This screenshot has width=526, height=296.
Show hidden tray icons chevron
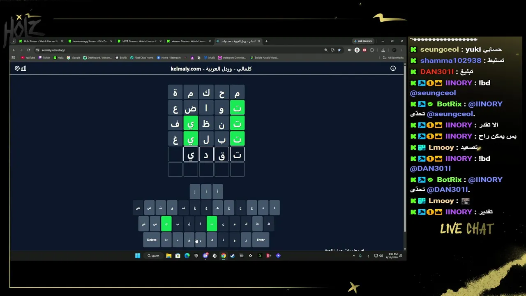[x=353, y=256]
